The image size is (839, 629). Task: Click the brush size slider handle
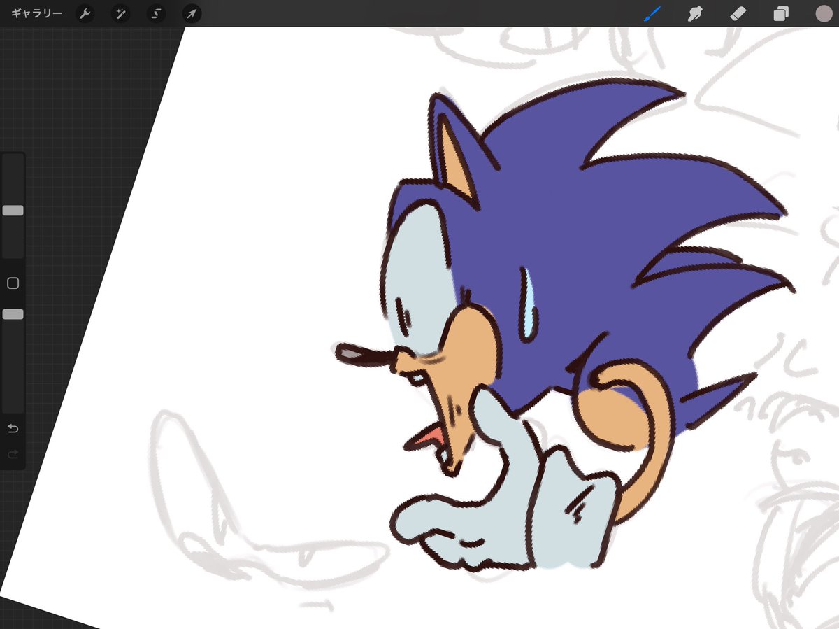click(x=13, y=211)
